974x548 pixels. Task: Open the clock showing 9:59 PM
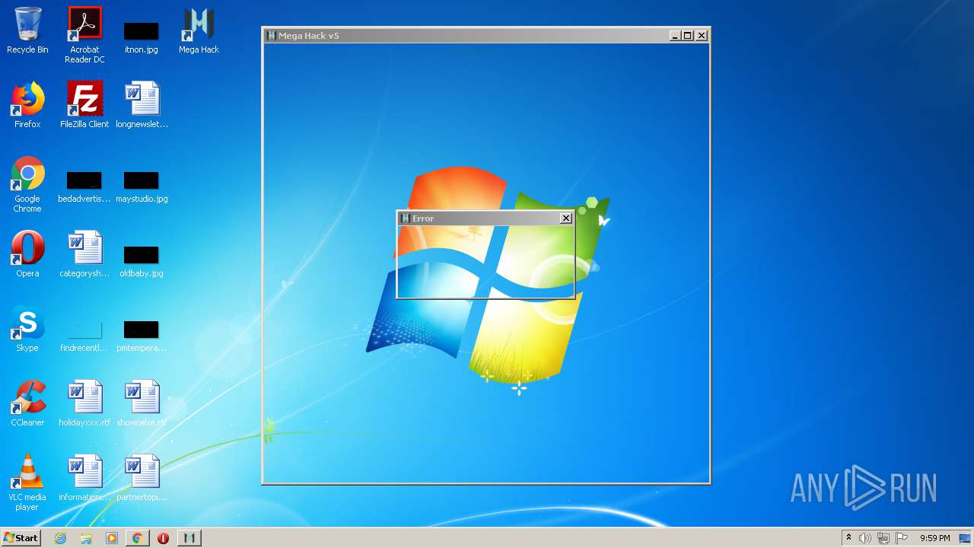tap(934, 538)
